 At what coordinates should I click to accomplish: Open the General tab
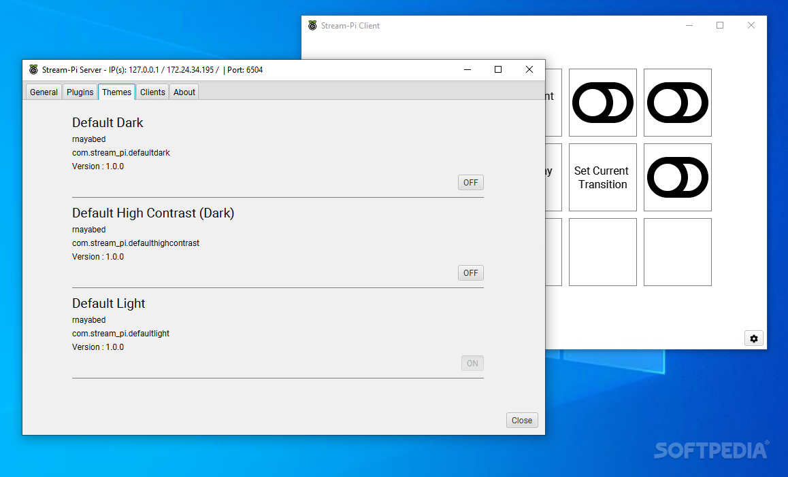click(44, 92)
